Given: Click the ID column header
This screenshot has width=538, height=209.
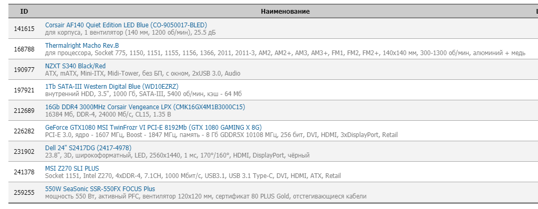Looking at the screenshot, I should [24, 12].
